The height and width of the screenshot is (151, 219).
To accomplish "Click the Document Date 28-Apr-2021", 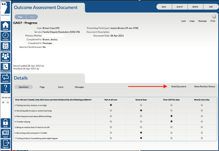I will pos(117,35).
